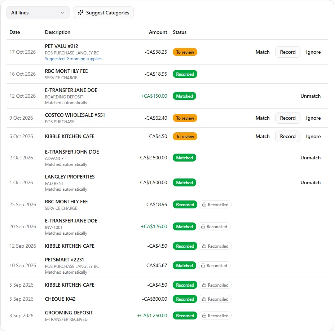
Task: Click the Status column header
Action: click(180, 32)
